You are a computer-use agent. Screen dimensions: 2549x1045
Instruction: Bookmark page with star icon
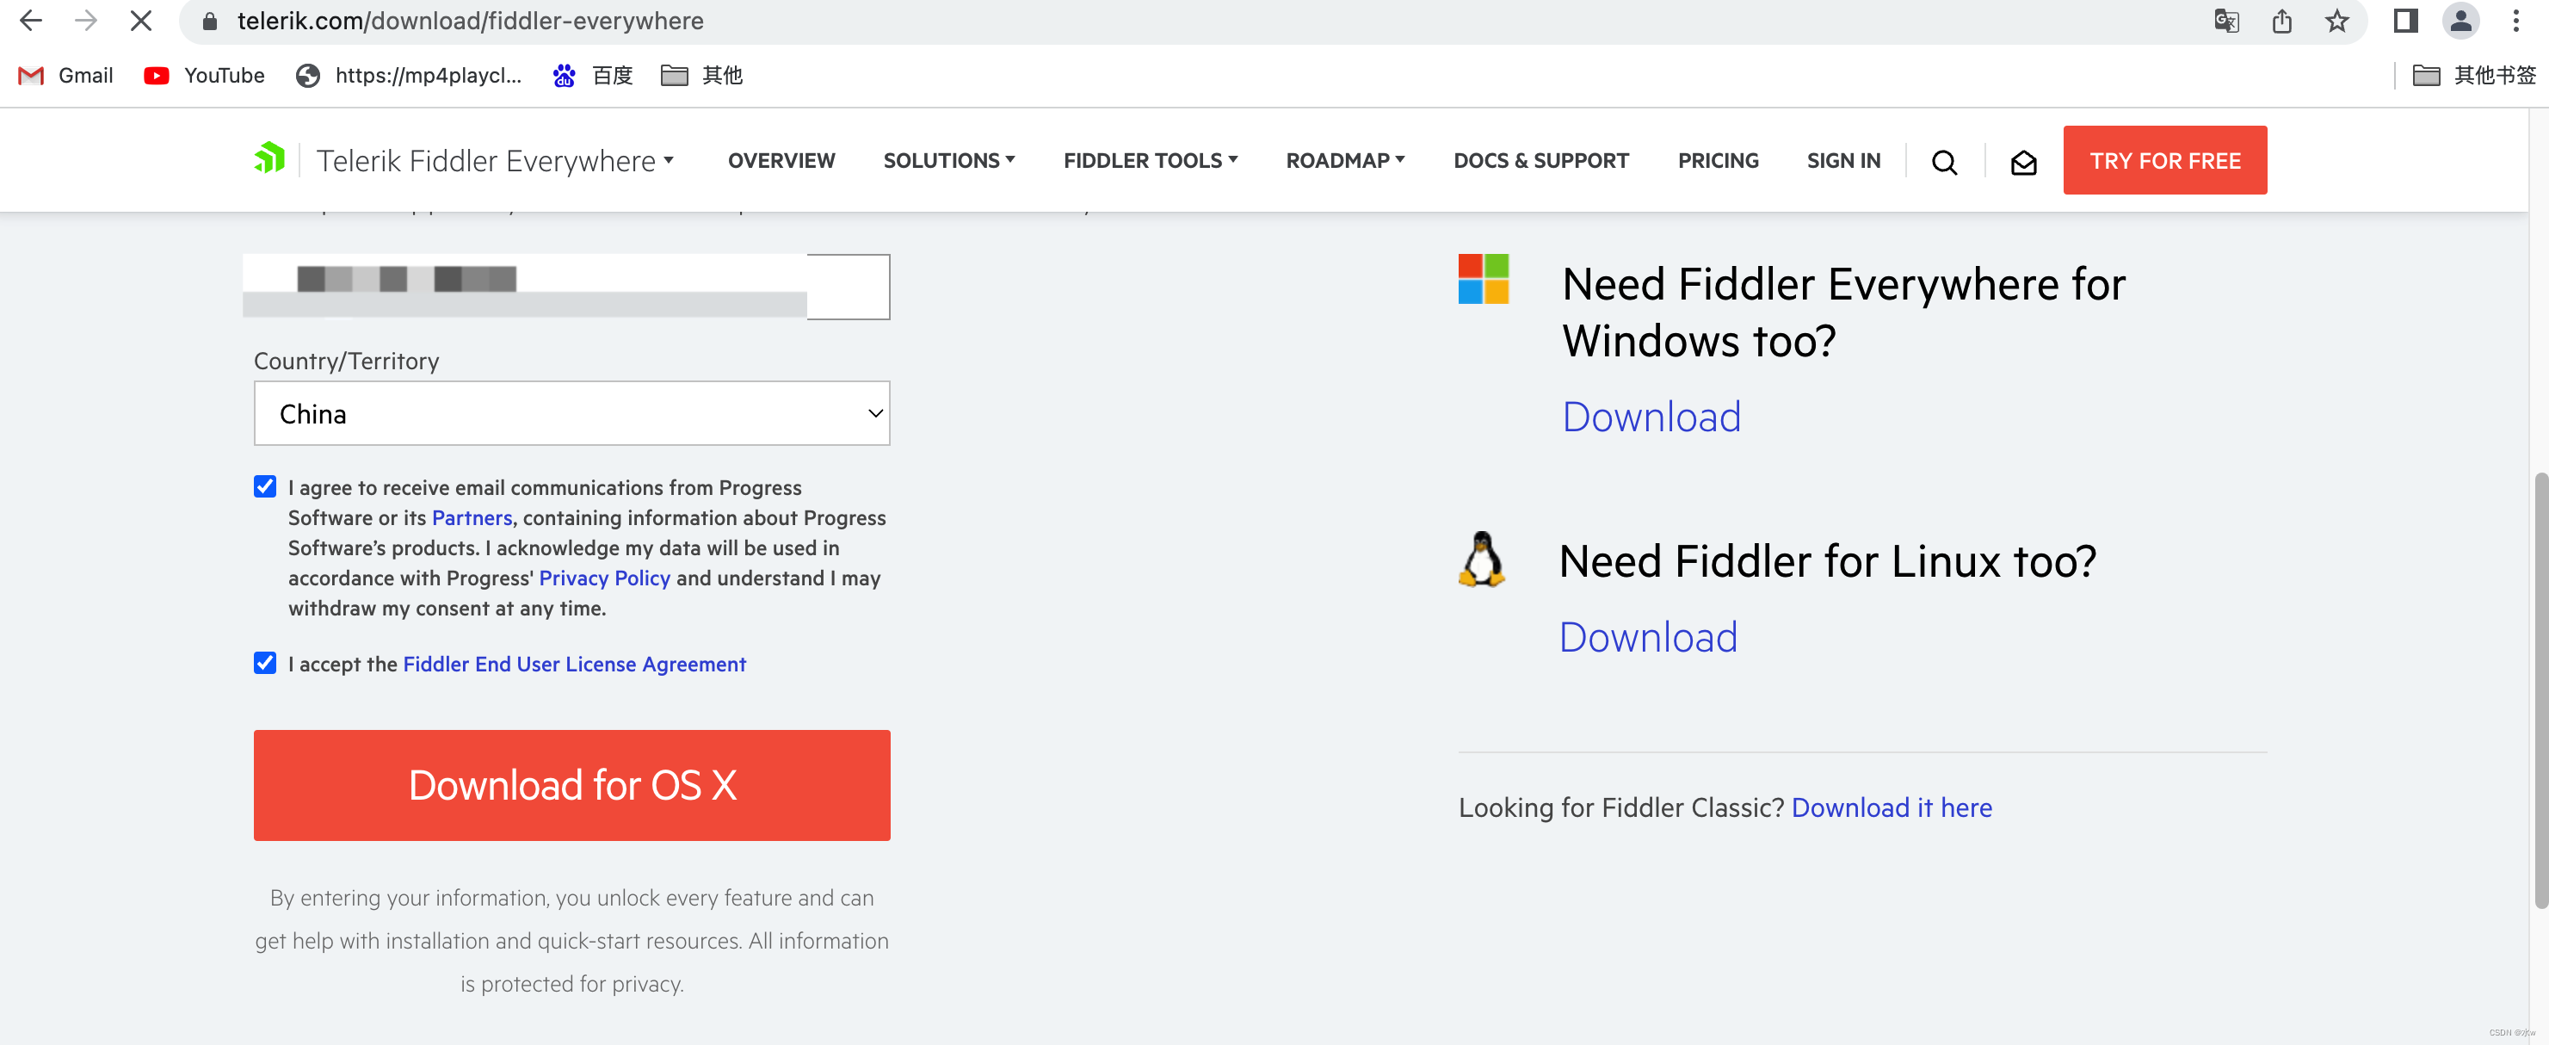[x=2336, y=21]
